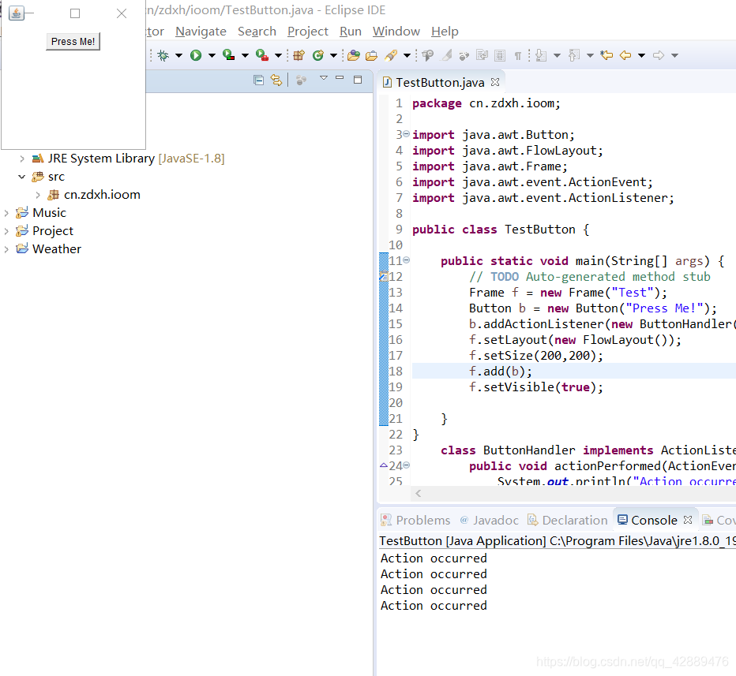736x676 pixels.
Task: Maximize the Package Explorer view
Action: 358,80
